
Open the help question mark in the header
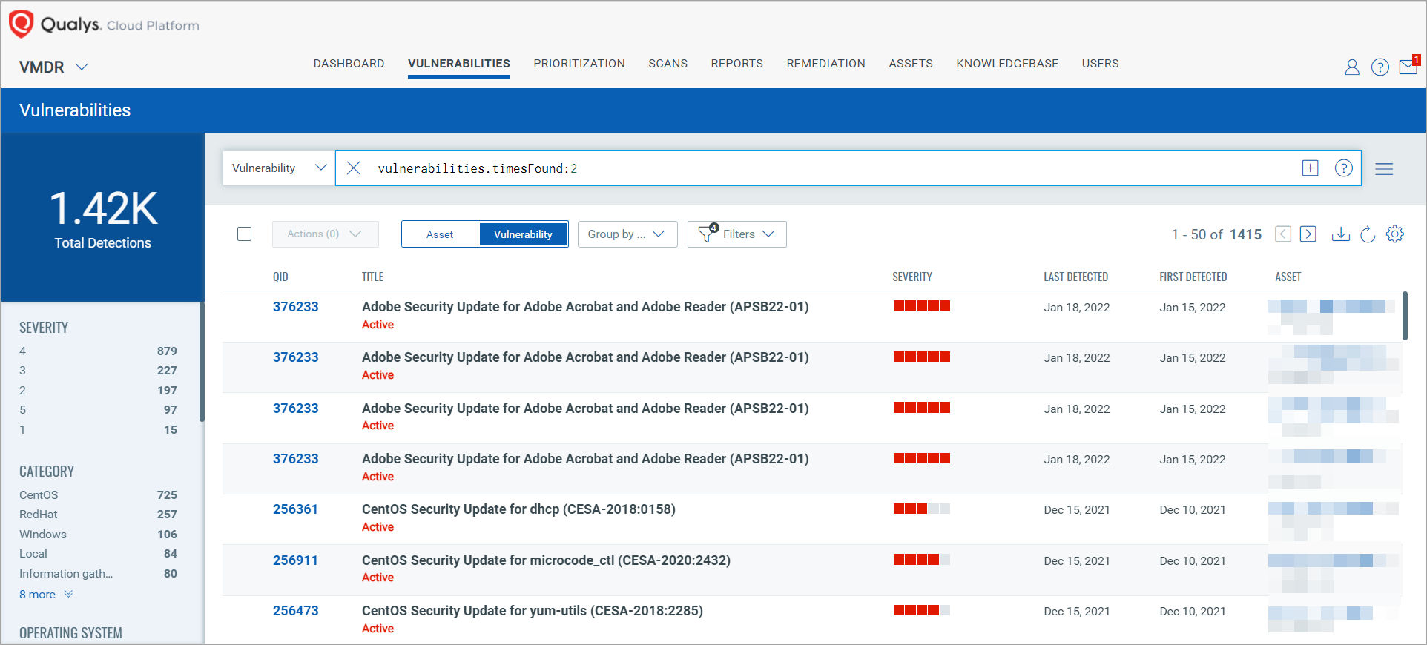(x=1380, y=67)
